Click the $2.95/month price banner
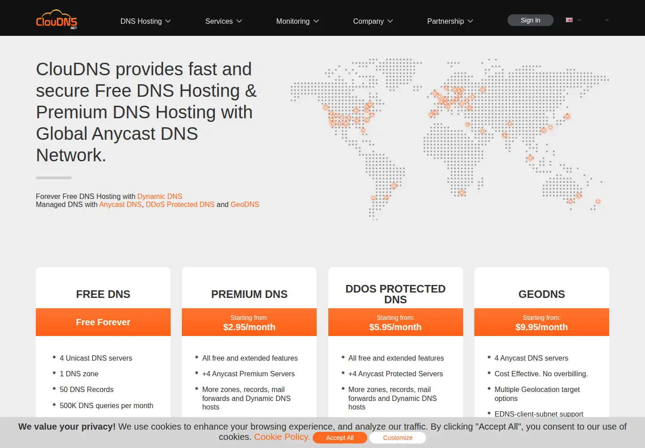This screenshot has height=448, width=645. point(249,322)
